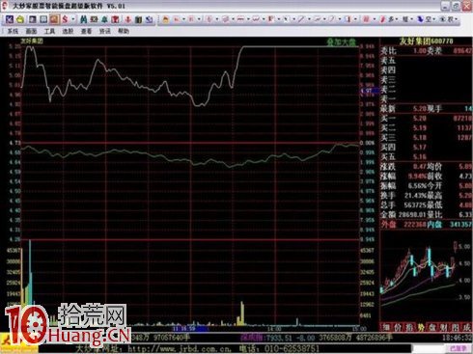Expand the dropdown beside 积
Image resolution: width=473 pixels, height=354 pixels.
457,19
